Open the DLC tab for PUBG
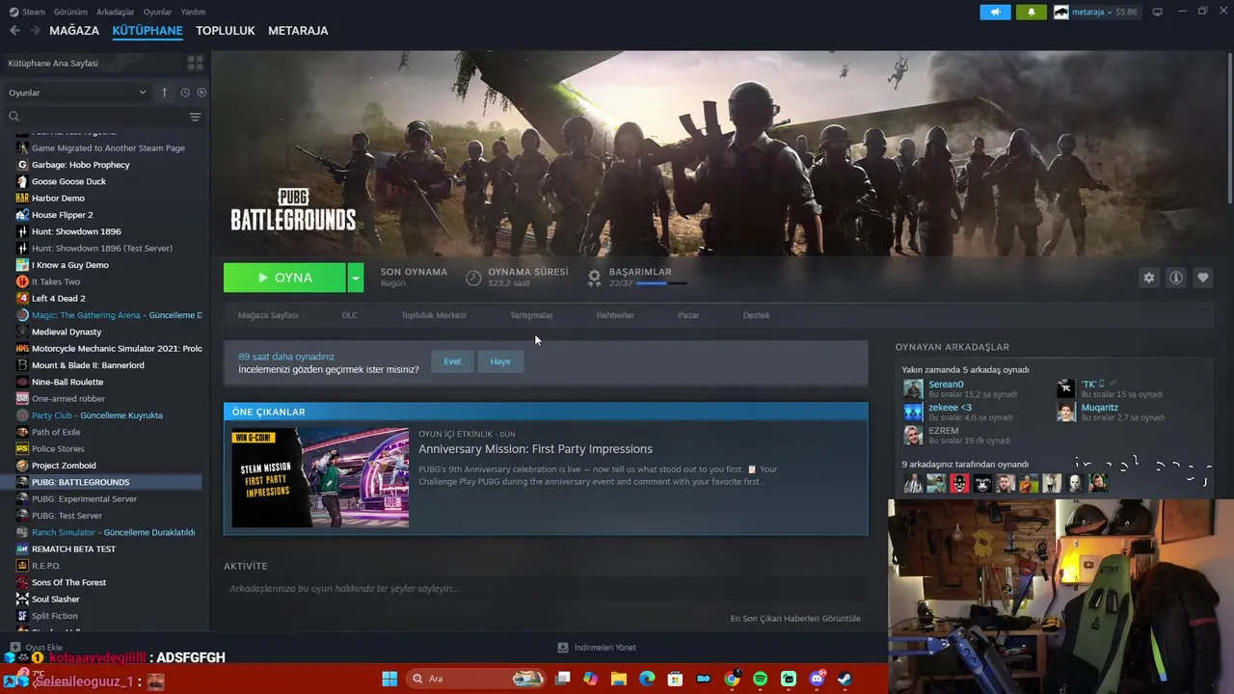 coord(349,315)
